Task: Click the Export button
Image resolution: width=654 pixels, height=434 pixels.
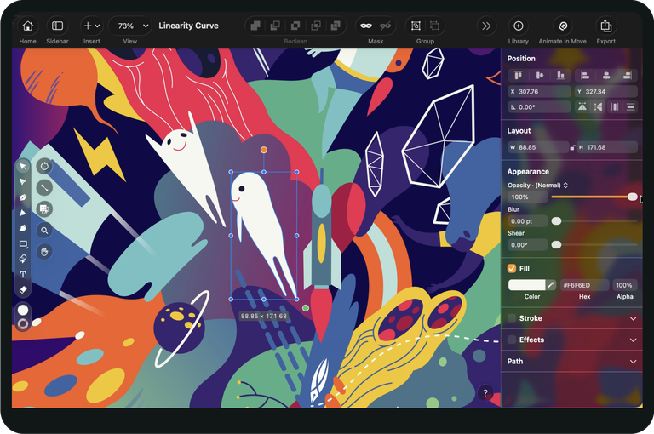Action: pos(605,26)
